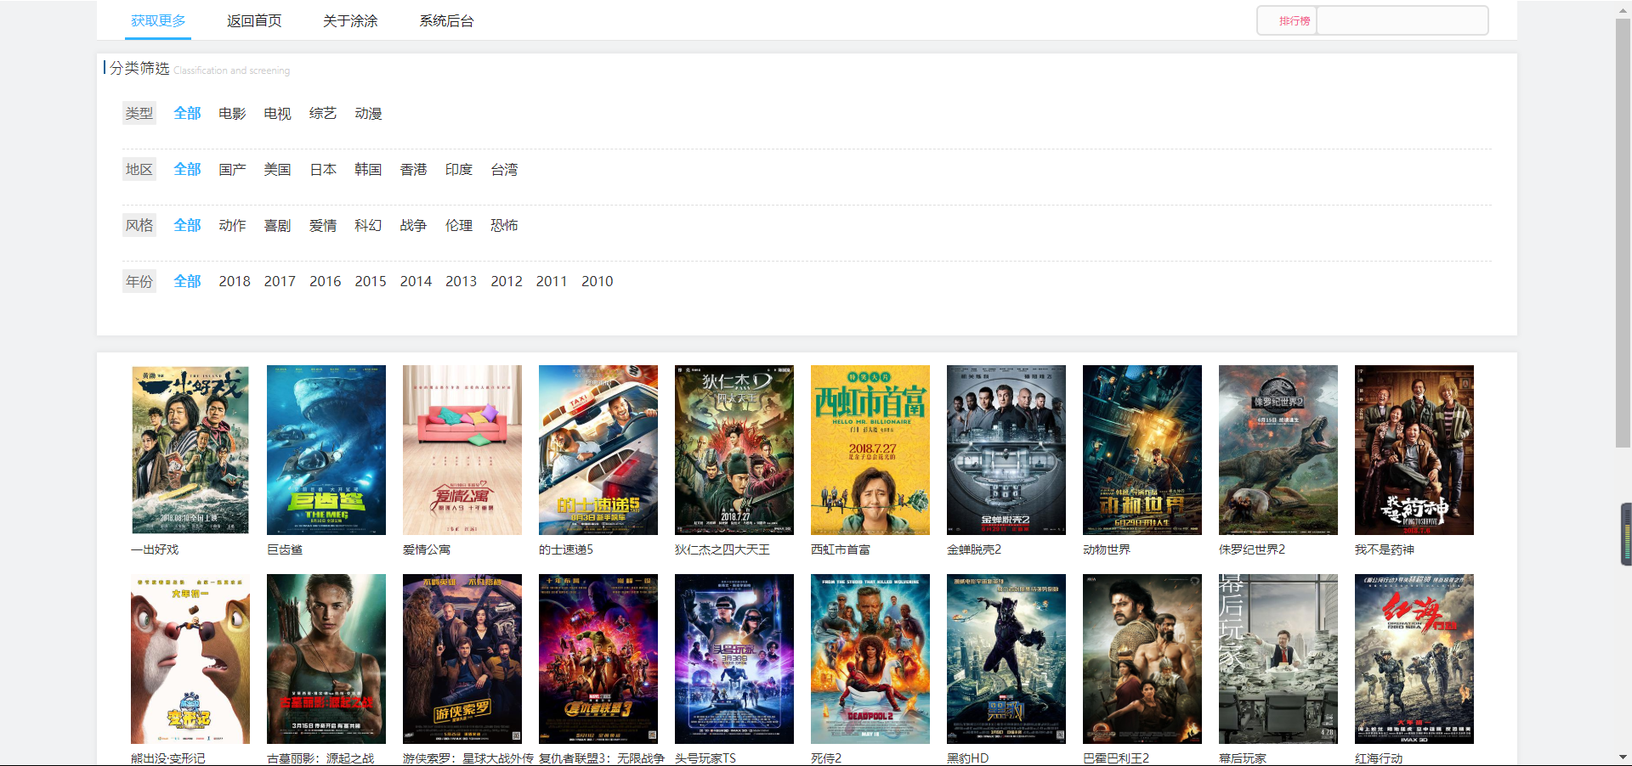Filter region by 台湾
The width and height of the screenshot is (1632, 766).
(x=504, y=169)
